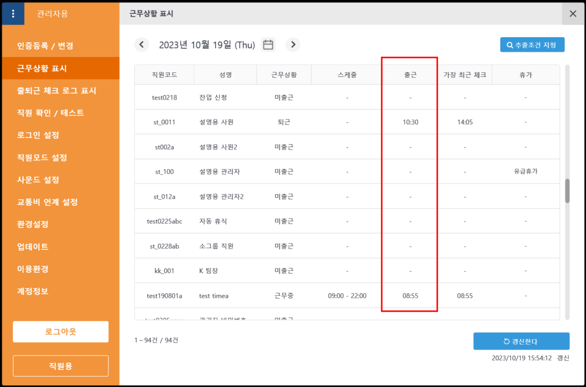Open 교통비 연계 설정
586x387 pixels.
coord(47,202)
